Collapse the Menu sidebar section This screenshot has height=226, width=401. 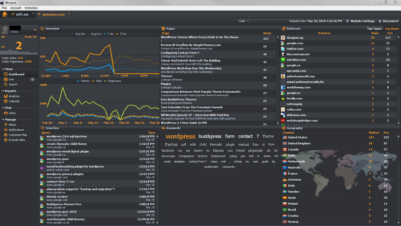(3, 69)
